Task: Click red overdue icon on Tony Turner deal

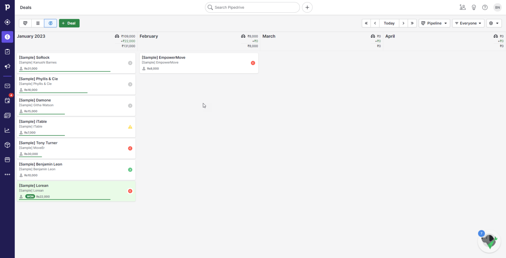Action: click(130, 148)
